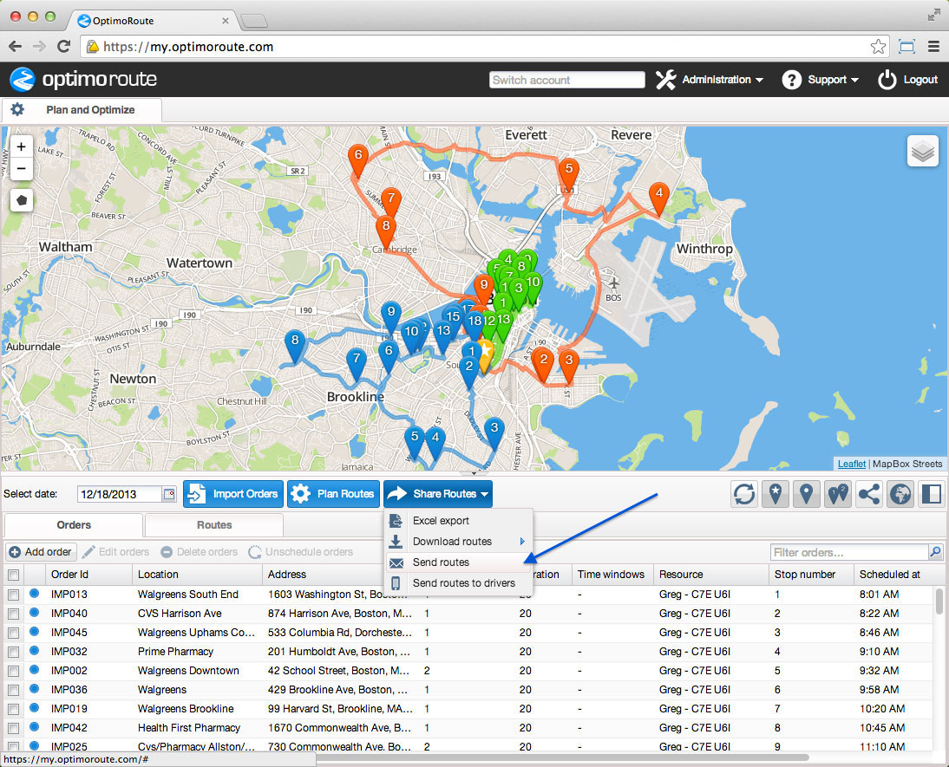Tick the checkbox for IMP036
This screenshot has width=949, height=767.
coord(13,690)
